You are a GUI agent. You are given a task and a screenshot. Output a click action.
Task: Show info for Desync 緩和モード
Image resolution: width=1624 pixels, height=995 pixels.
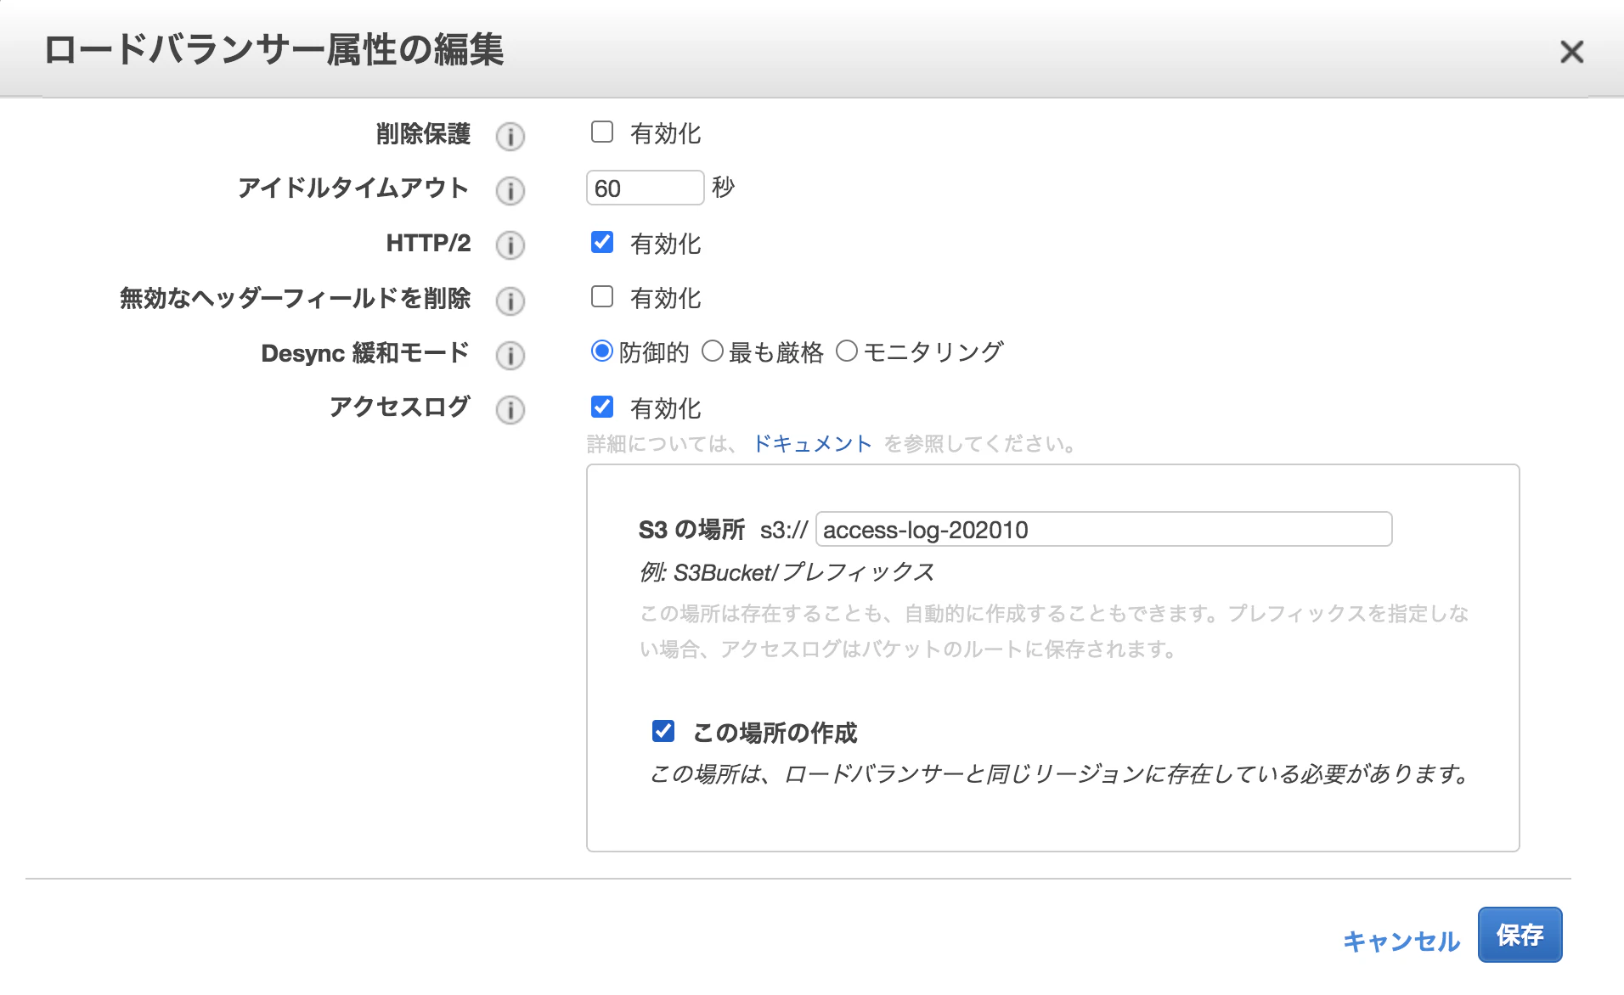510,355
